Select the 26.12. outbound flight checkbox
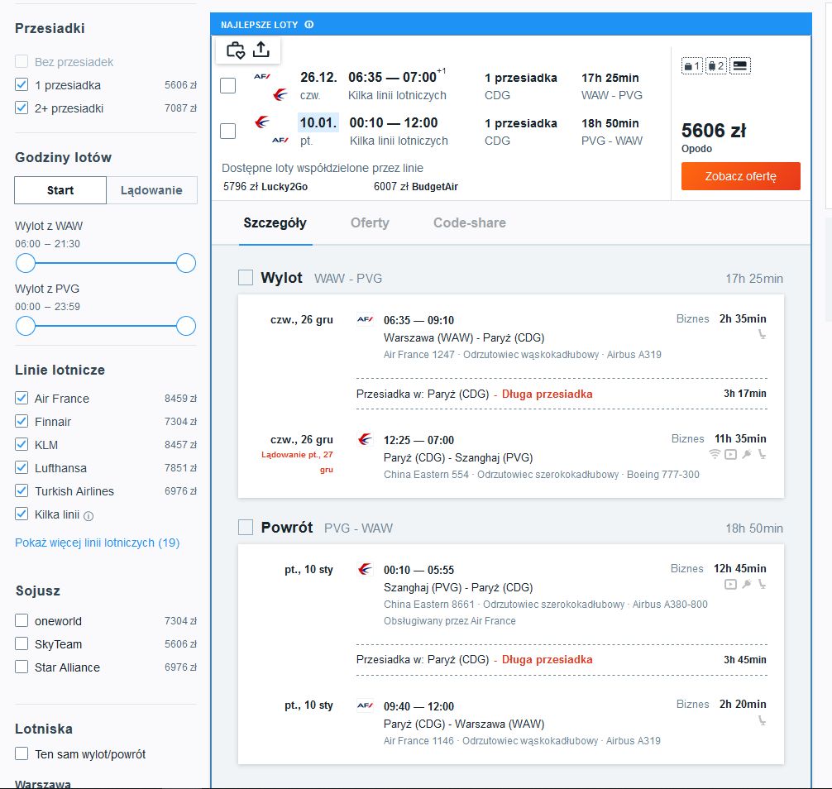This screenshot has height=789, width=832. click(x=227, y=85)
